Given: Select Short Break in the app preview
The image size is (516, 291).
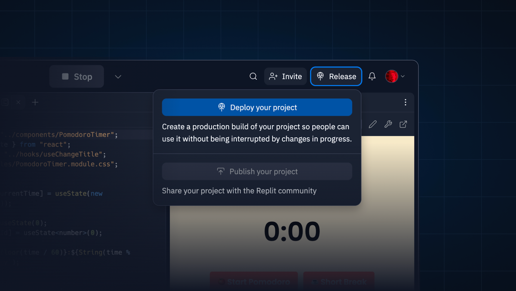Looking at the screenshot, I should click(x=339, y=282).
